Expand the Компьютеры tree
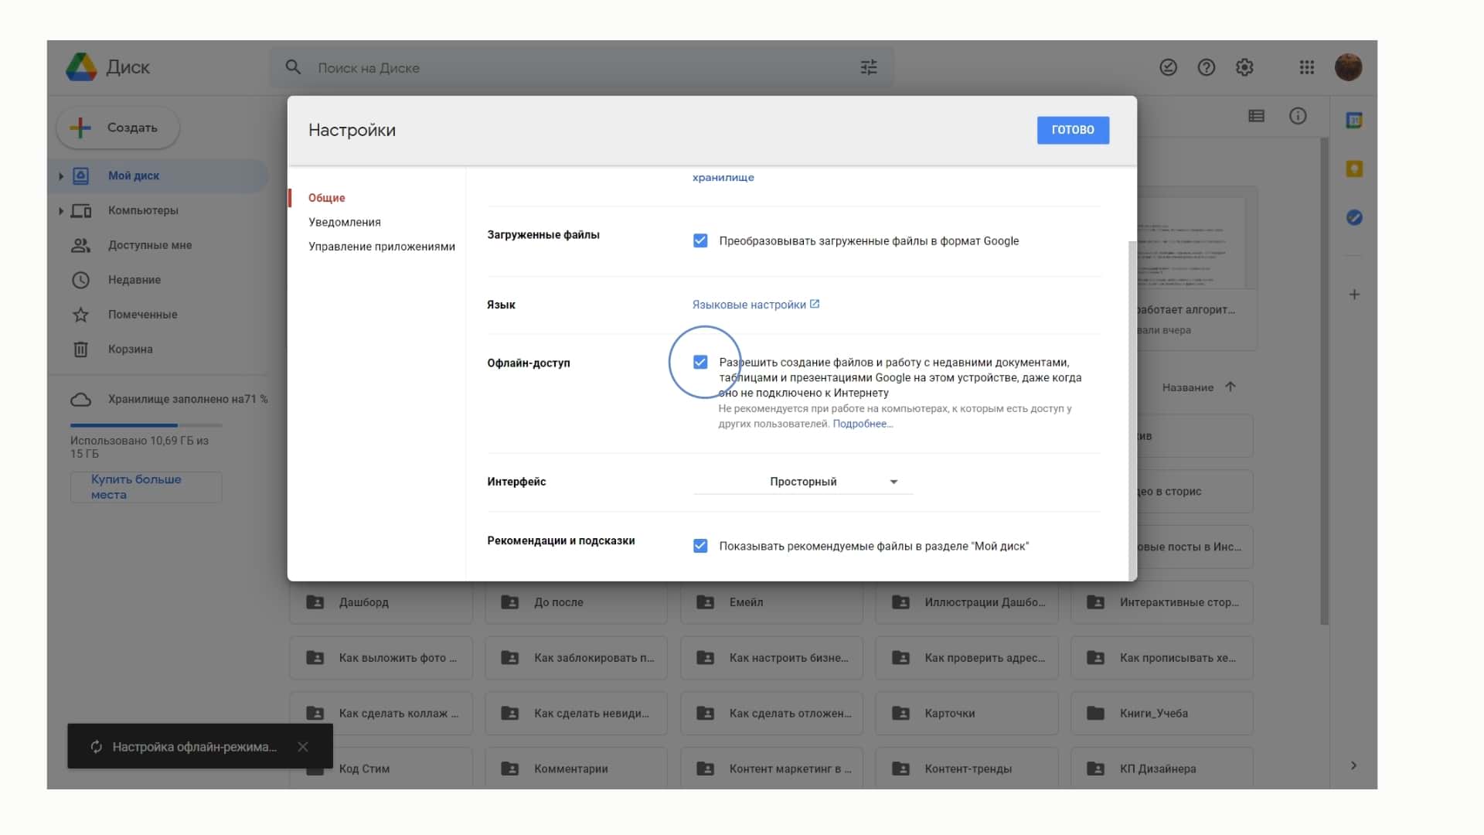Screen dimensions: 1484x835 point(61,210)
